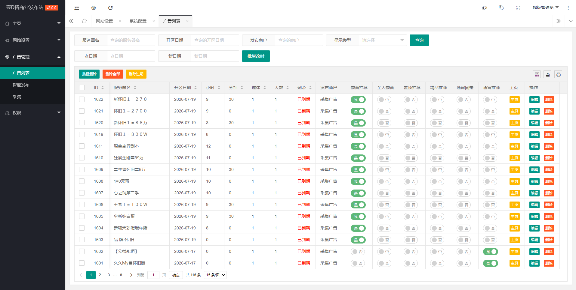Click the table export icon
Screen dimensions: 576x290
(x=548, y=74)
